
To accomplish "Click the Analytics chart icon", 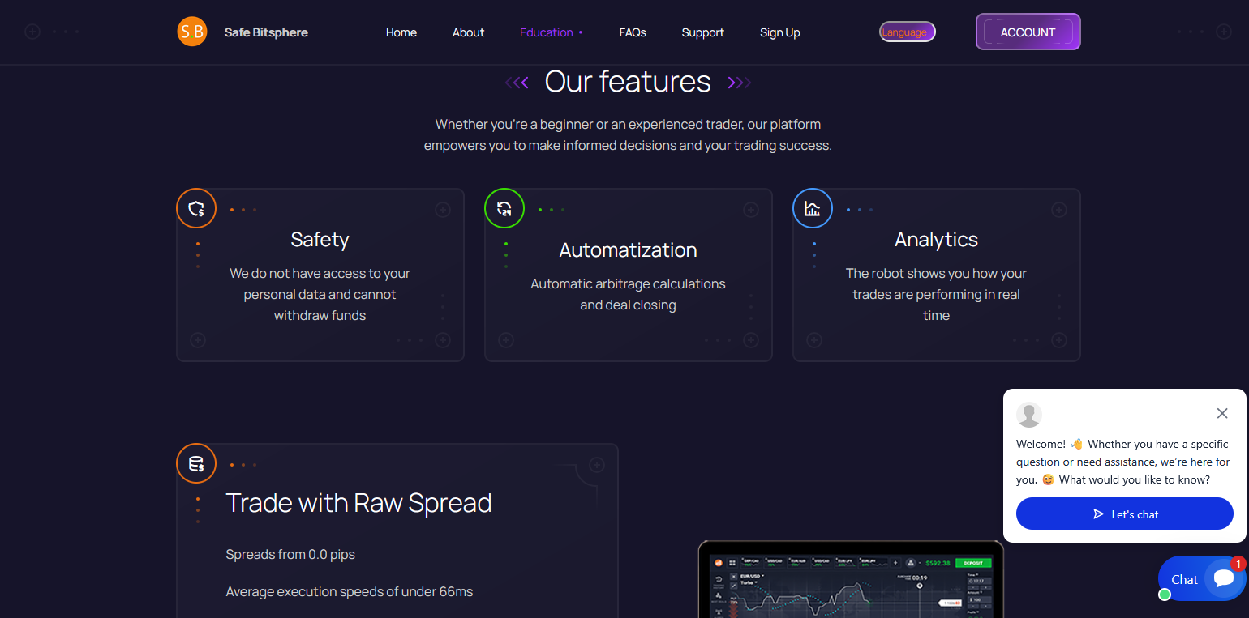I will click(x=813, y=209).
